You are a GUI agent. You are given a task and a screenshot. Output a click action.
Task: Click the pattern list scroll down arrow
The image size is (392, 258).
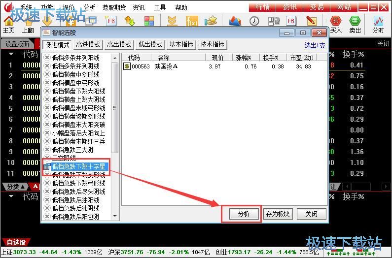point(115,216)
